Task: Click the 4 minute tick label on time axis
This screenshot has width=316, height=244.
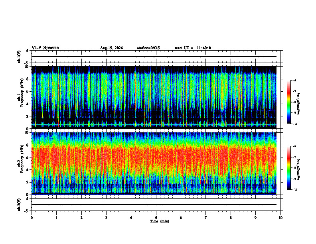Action: 131,218
